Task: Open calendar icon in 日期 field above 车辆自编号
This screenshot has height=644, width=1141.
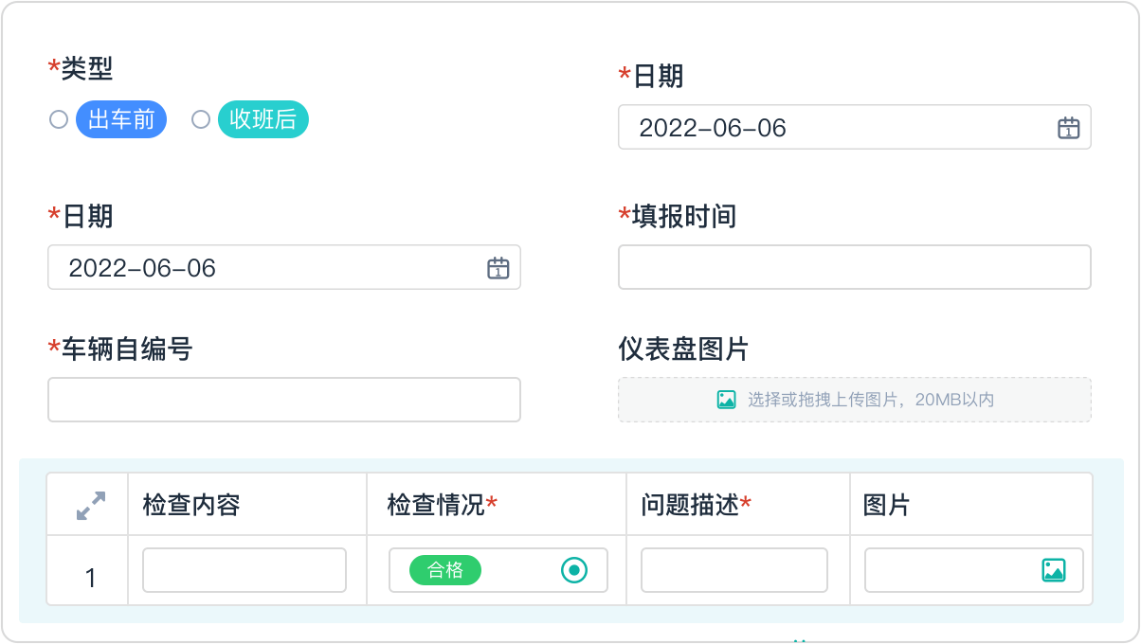Action: pyautogui.click(x=498, y=268)
